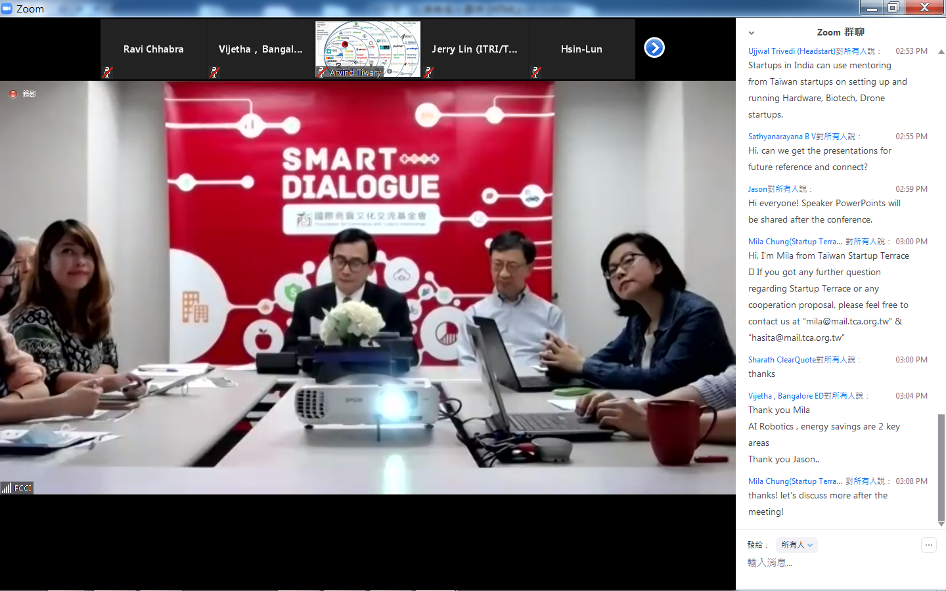Click message "Thank you Jason.."
946x591 pixels.
click(784, 460)
